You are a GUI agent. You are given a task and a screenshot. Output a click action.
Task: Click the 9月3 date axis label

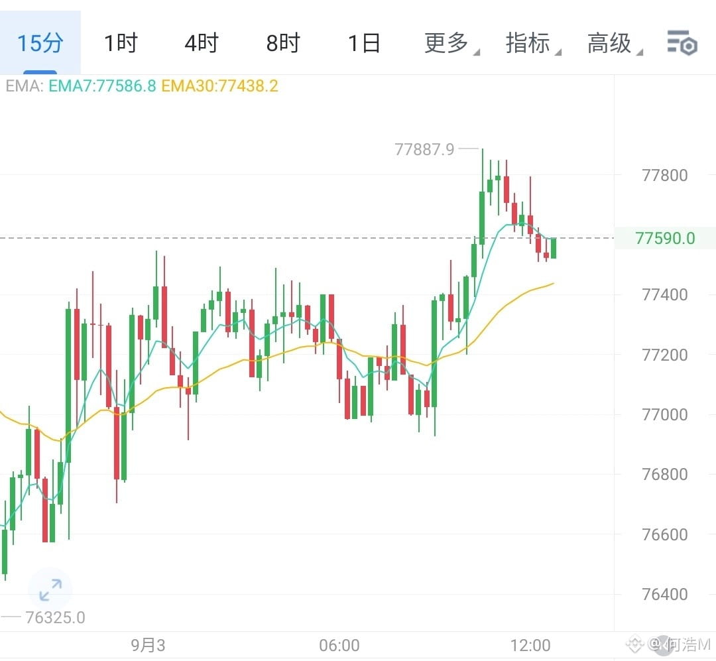[x=148, y=646]
